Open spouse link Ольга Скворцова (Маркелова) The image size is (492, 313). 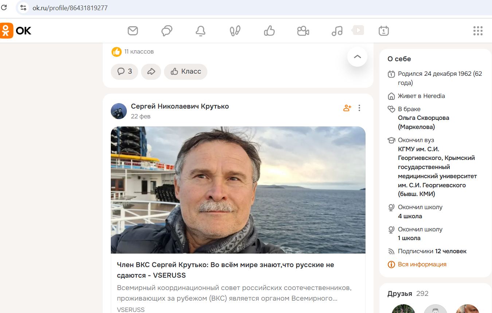[x=423, y=122]
